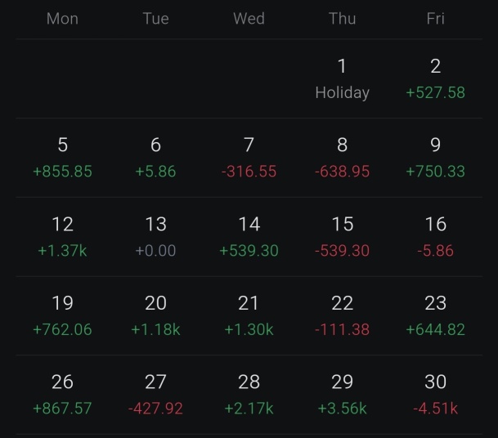This screenshot has height=438, width=498.
Task: Select the Holiday cell on day 1
Action: coord(342,79)
